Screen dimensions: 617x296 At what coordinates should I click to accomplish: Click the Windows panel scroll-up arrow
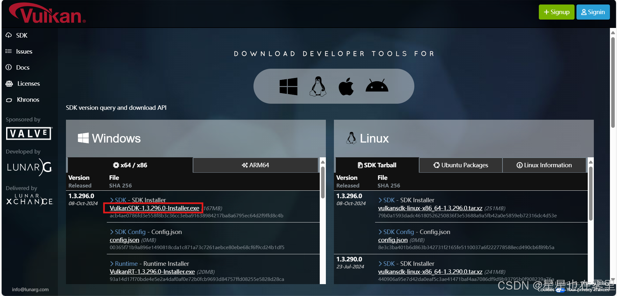[323, 162]
